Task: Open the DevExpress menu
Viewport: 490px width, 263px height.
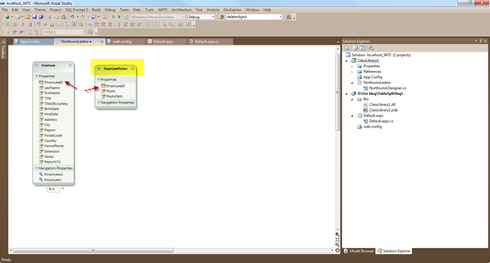Action: click(232, 10)
